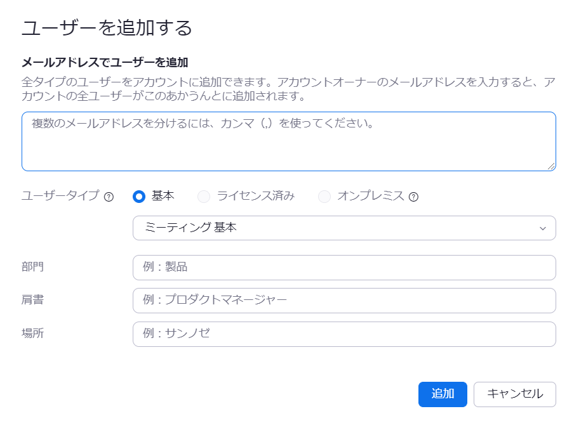
Task: Click the 肩書 field label
Action: click(32, 299)
